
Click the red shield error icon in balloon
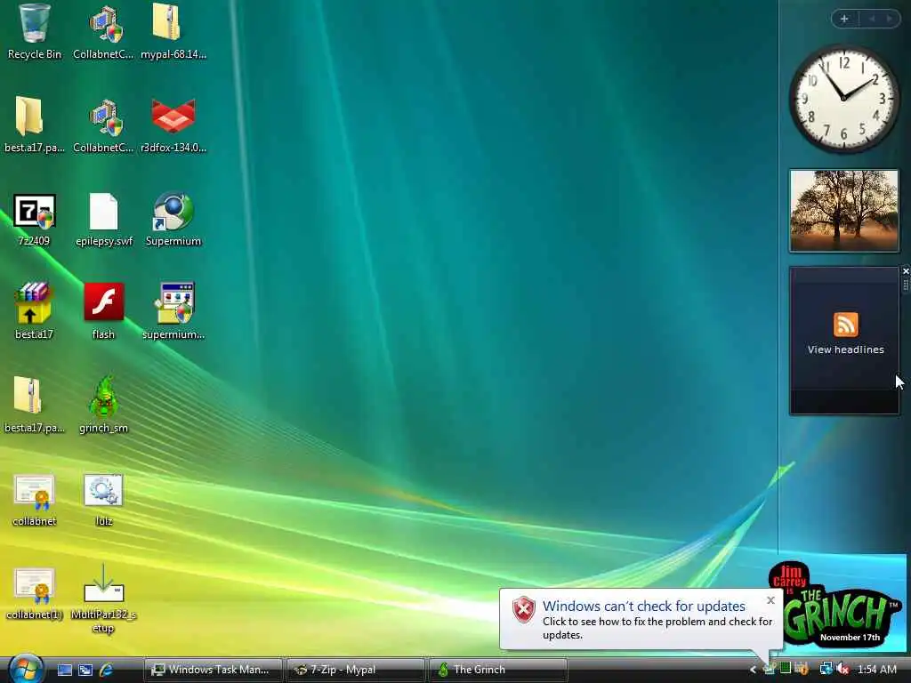tap(523, 610)
